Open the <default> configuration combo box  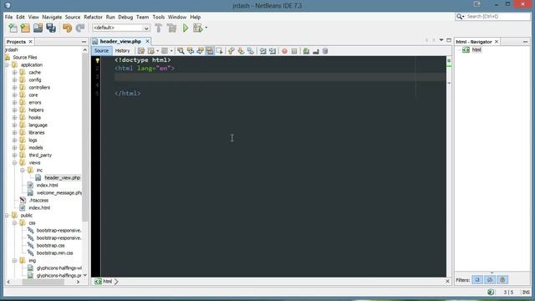click(121, 28)
